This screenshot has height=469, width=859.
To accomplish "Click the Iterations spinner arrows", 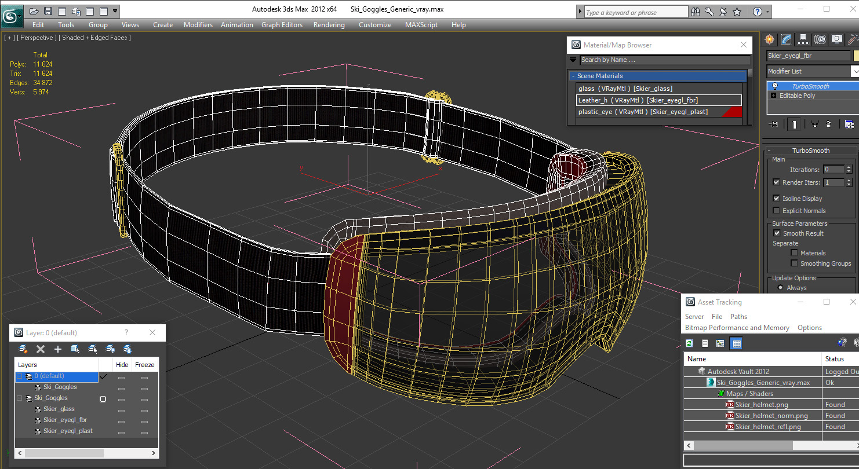I will 849,170.
